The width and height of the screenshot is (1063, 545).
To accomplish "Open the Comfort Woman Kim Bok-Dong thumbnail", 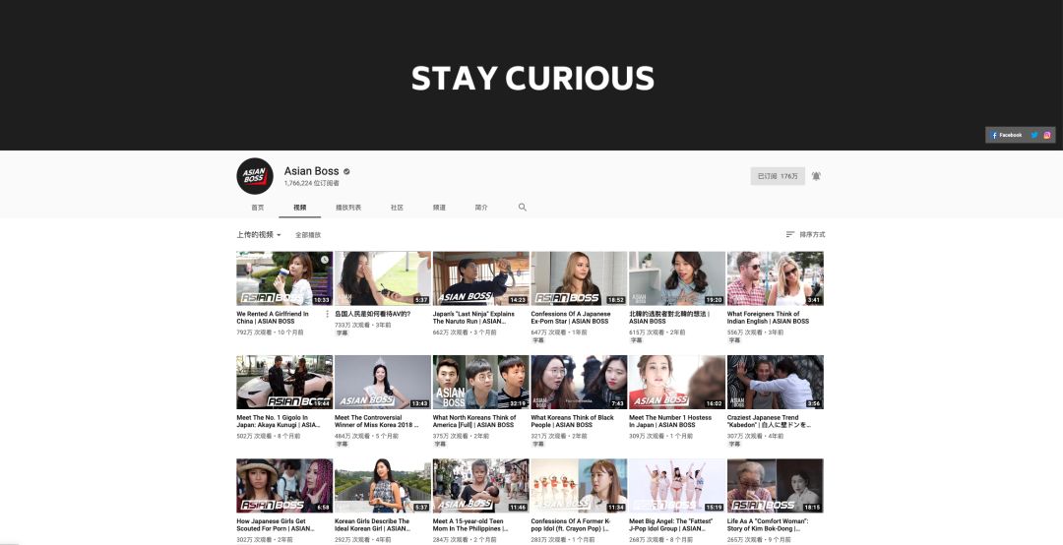I will pos(776,486).
